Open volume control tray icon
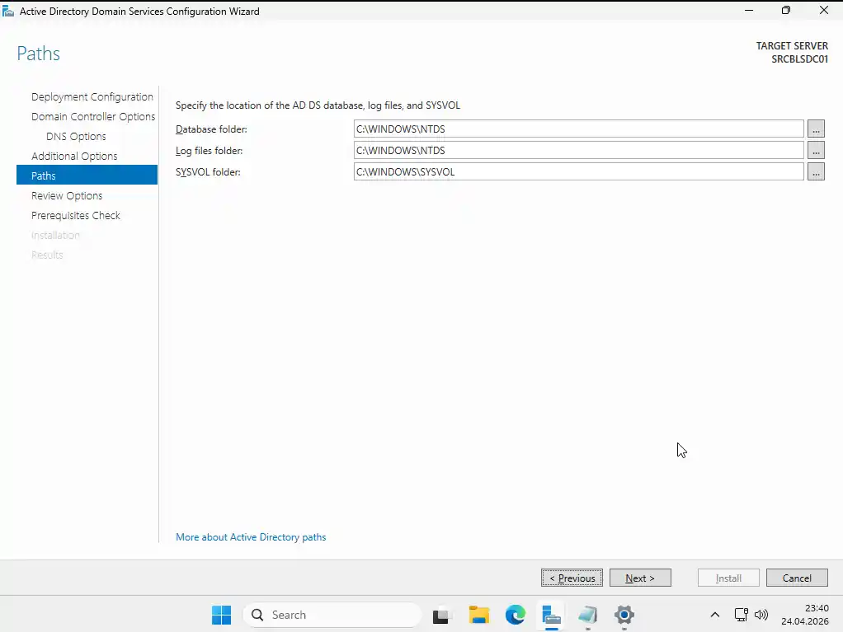Viewport: 843px width, 632px height. (x=761, y=615)
